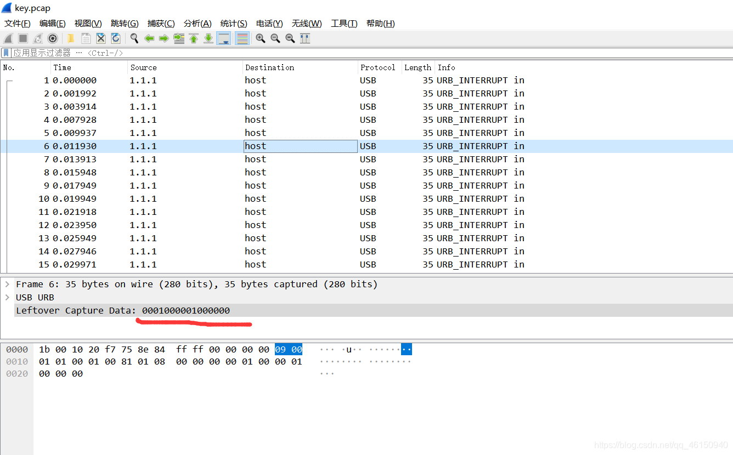Sort by the Length column header
Image resolution: width=733 pixels, height=455 pixels.
[x=418, y=67]
